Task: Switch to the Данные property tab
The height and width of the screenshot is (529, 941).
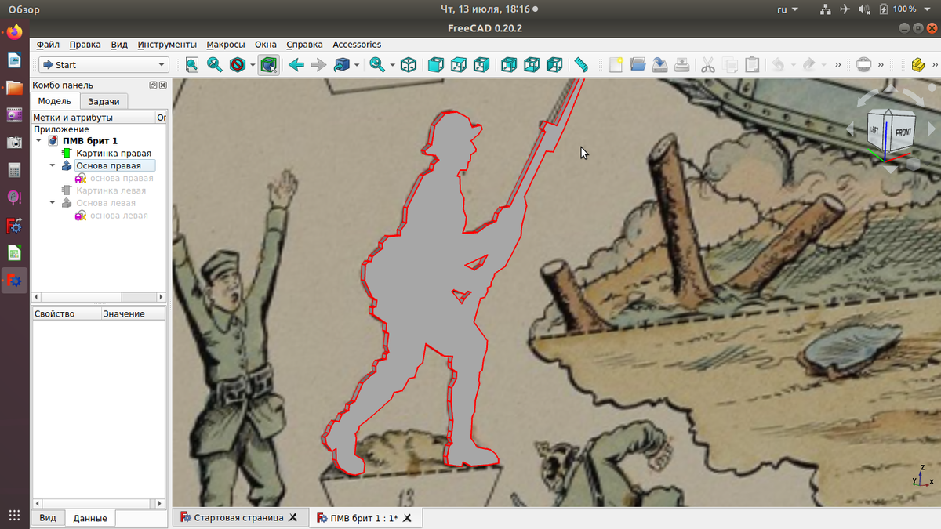Action: click(90, 518)
